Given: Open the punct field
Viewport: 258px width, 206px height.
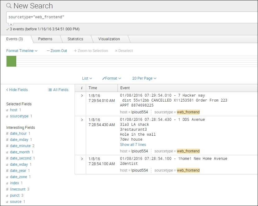Looking at the screenshot, I should [x=15, y=195].
